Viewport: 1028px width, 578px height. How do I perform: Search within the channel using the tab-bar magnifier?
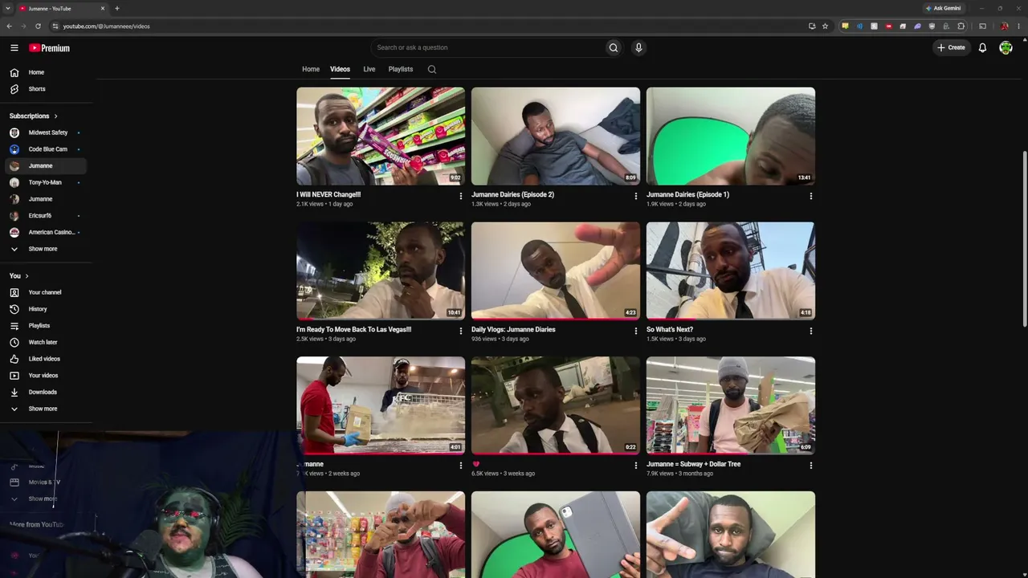coord(432,69)
